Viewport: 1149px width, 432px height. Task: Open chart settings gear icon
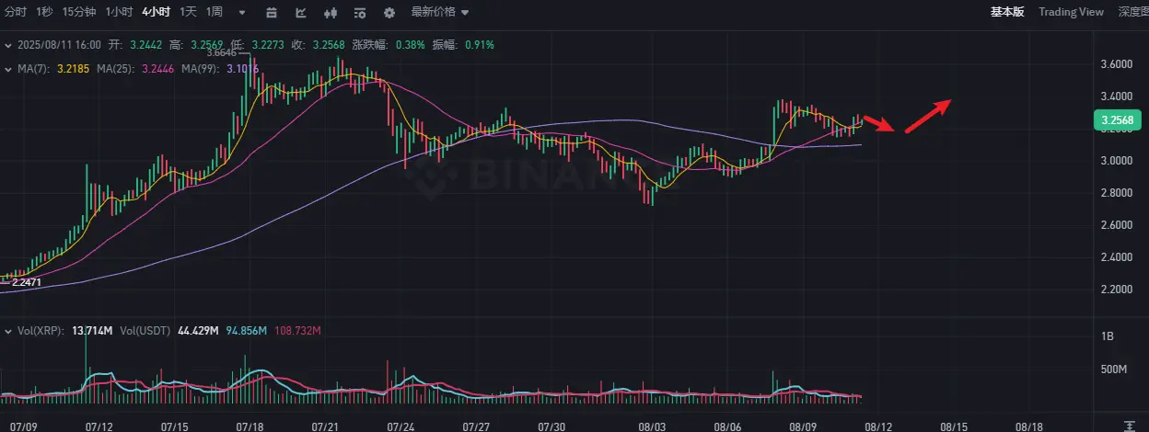pyautogui.click(x=389, y=13)
